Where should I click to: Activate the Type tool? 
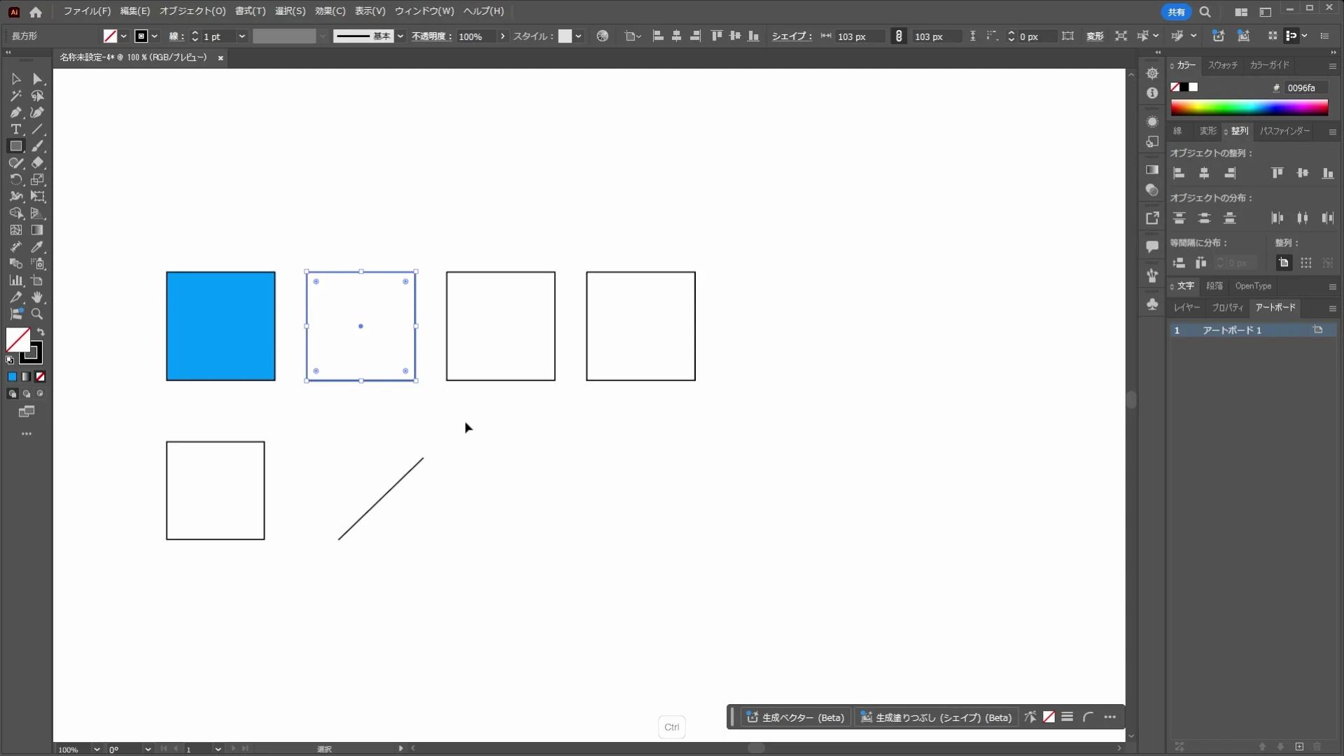pyautogui.click(x=15, y=129)
